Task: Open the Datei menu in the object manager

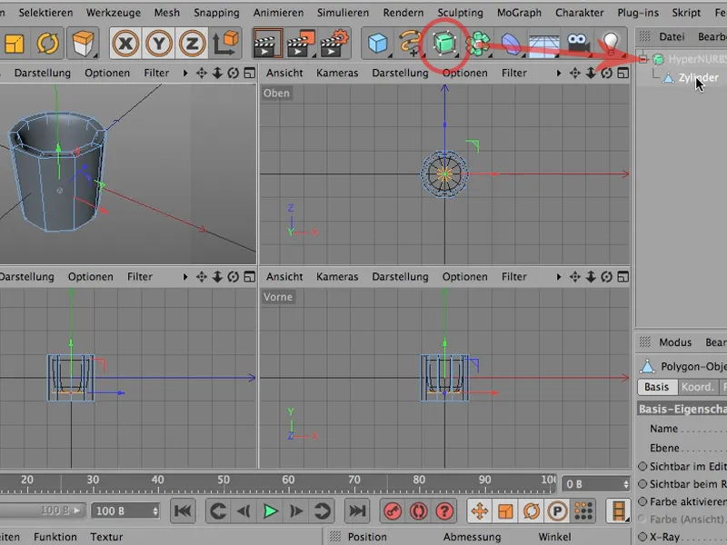Action: (x=672, y=36)
